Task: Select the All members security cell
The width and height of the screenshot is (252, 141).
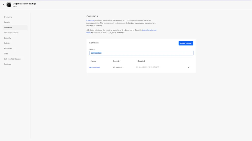Action: 118,67
